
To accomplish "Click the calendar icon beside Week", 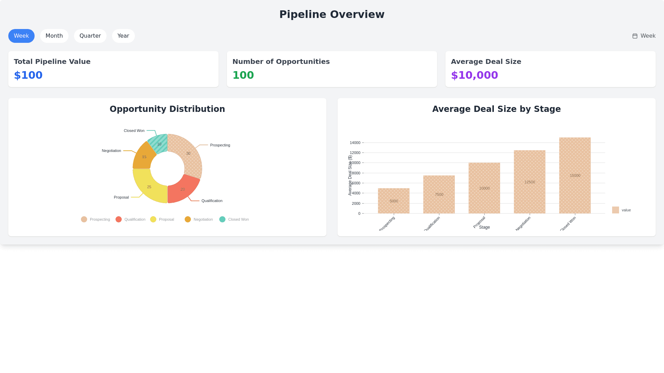I will coord(635,36).
